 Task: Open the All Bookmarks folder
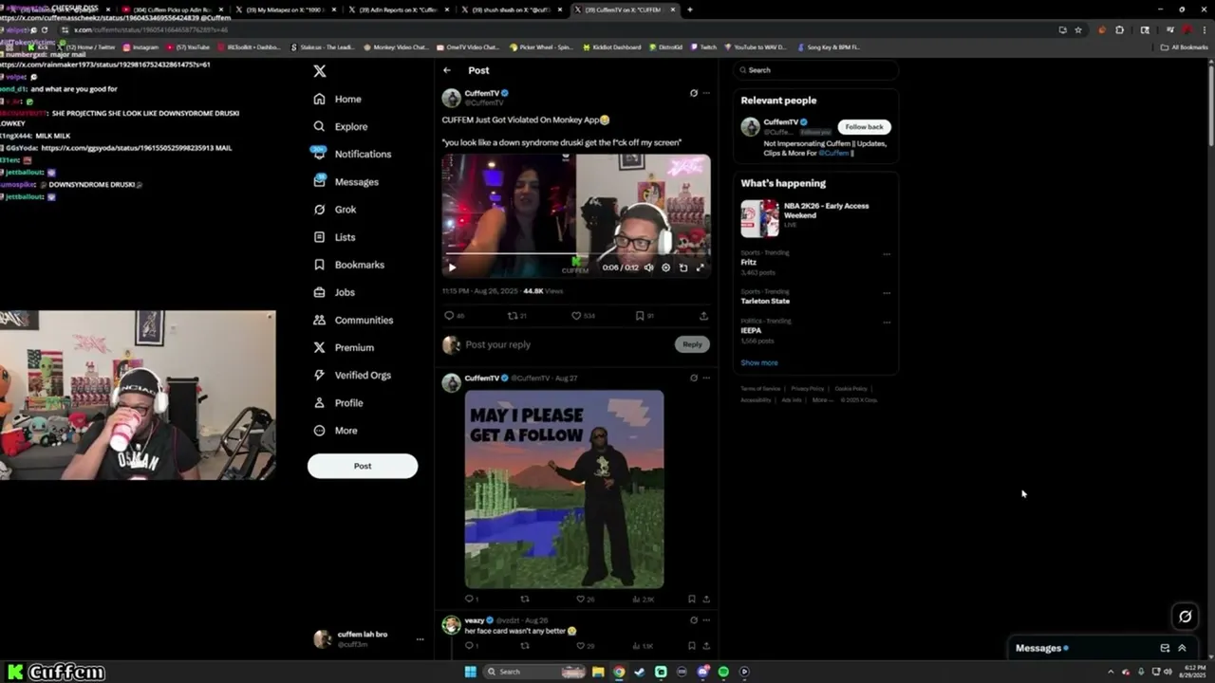1185,46
